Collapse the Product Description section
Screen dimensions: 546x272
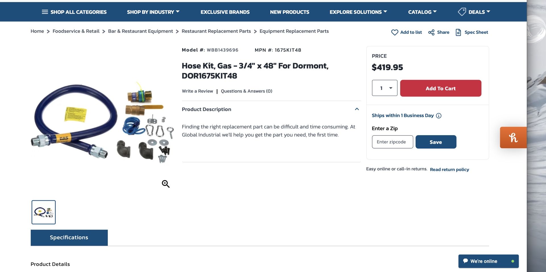pos(357,109)
